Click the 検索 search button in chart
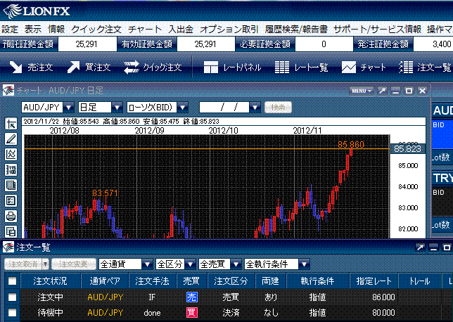Image resolution: width=453 pixels, height=322 pixels. [279, 108]
